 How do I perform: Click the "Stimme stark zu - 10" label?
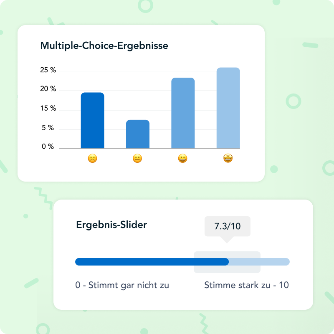click(246, 286)
